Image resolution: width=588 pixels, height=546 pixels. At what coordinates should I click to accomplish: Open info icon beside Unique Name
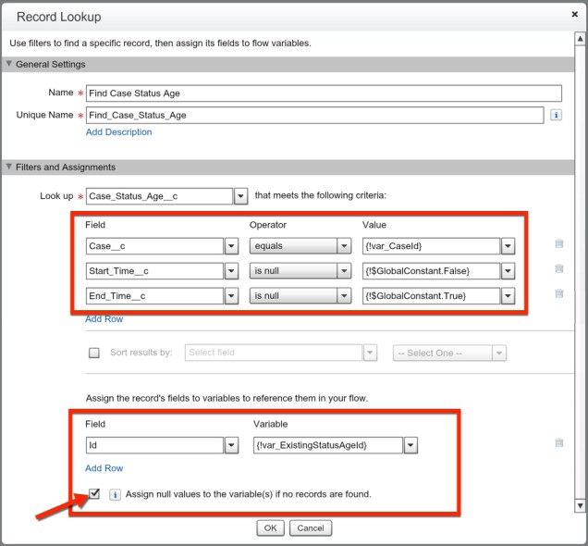pos(556,115)
